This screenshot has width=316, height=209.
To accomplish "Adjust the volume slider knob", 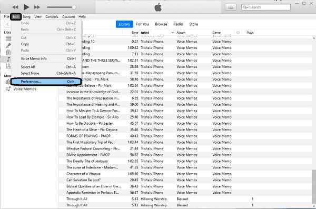I will (x=74, y=7).
